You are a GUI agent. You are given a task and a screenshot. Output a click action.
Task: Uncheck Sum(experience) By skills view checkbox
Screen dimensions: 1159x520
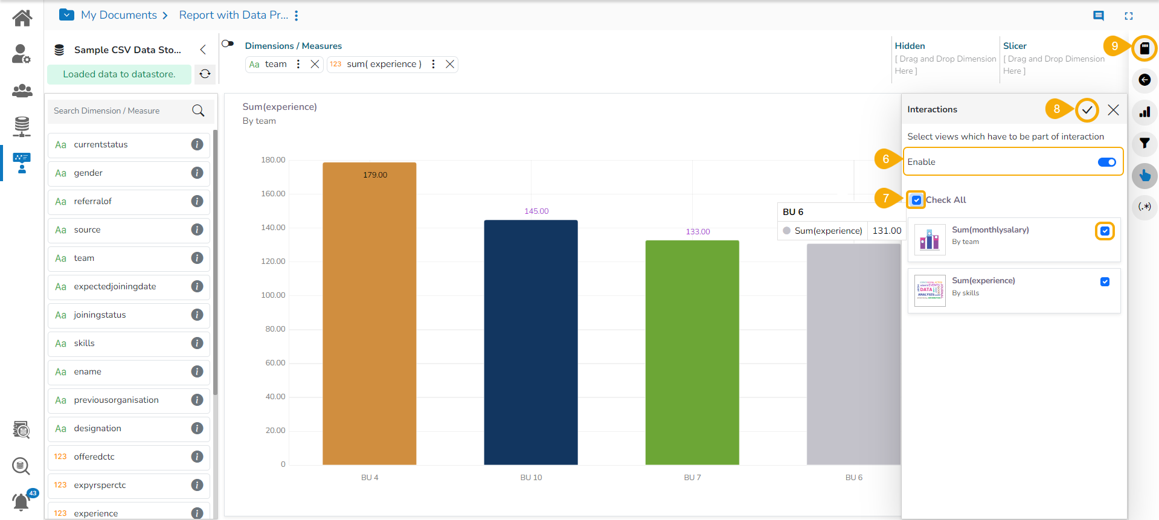pyautogui.click(x=1105, y=282)
